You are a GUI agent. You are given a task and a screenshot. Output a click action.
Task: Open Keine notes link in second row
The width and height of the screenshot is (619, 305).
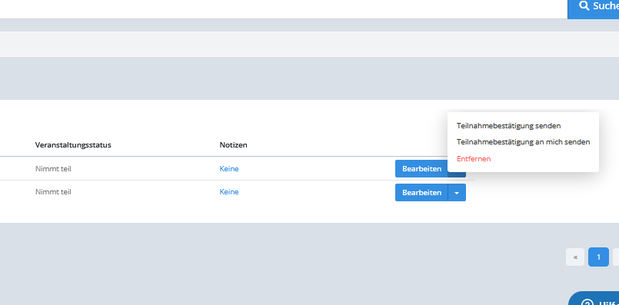pos(229,192)
